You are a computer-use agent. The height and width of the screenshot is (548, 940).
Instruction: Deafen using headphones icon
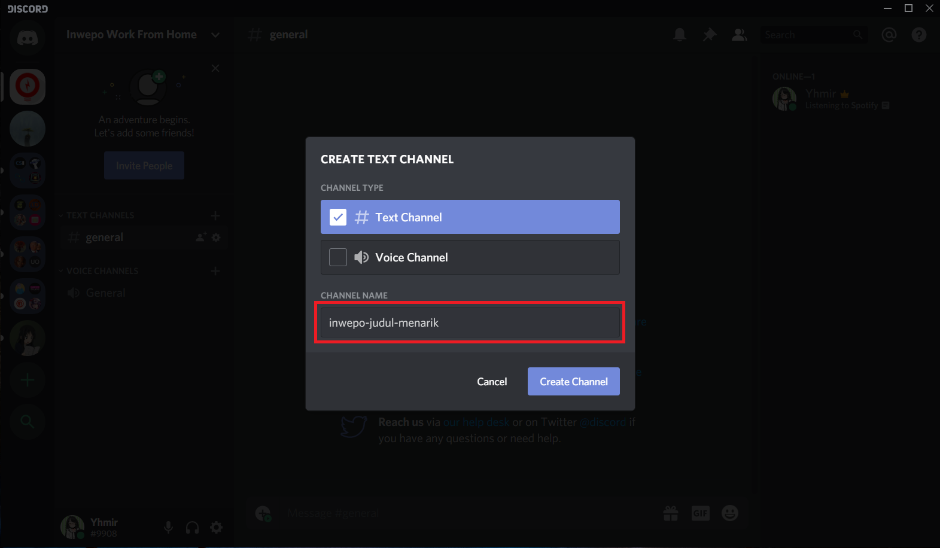pyautogui.click(x=193, y=527)
